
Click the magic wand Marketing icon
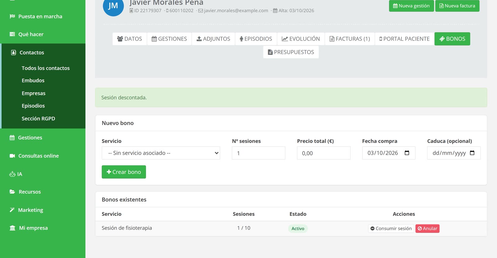[12, 210]
